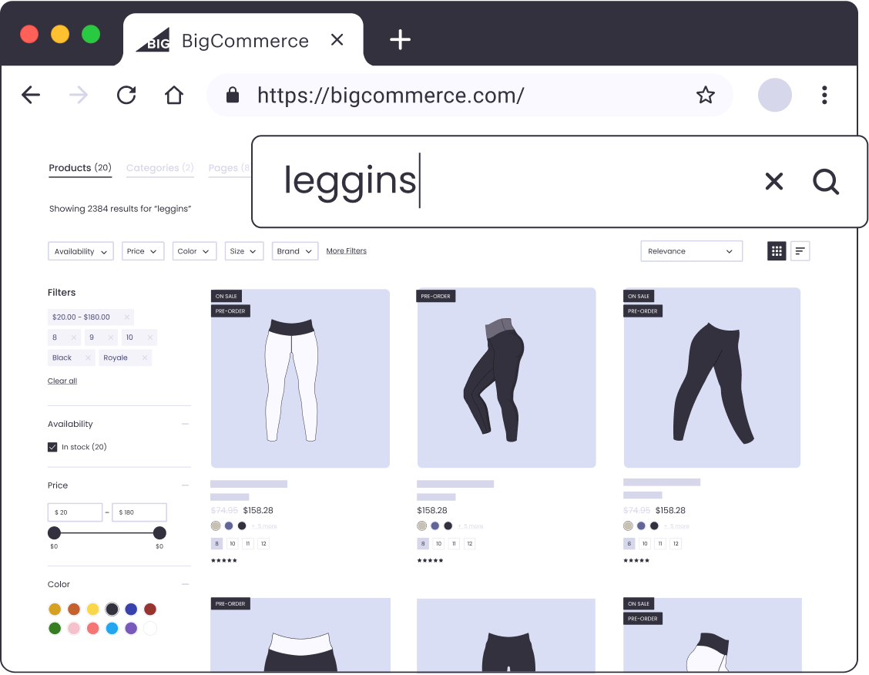The image size is (869, 675).
Task: Click the minimum price slider handle
Action: (x=54, y=533)
